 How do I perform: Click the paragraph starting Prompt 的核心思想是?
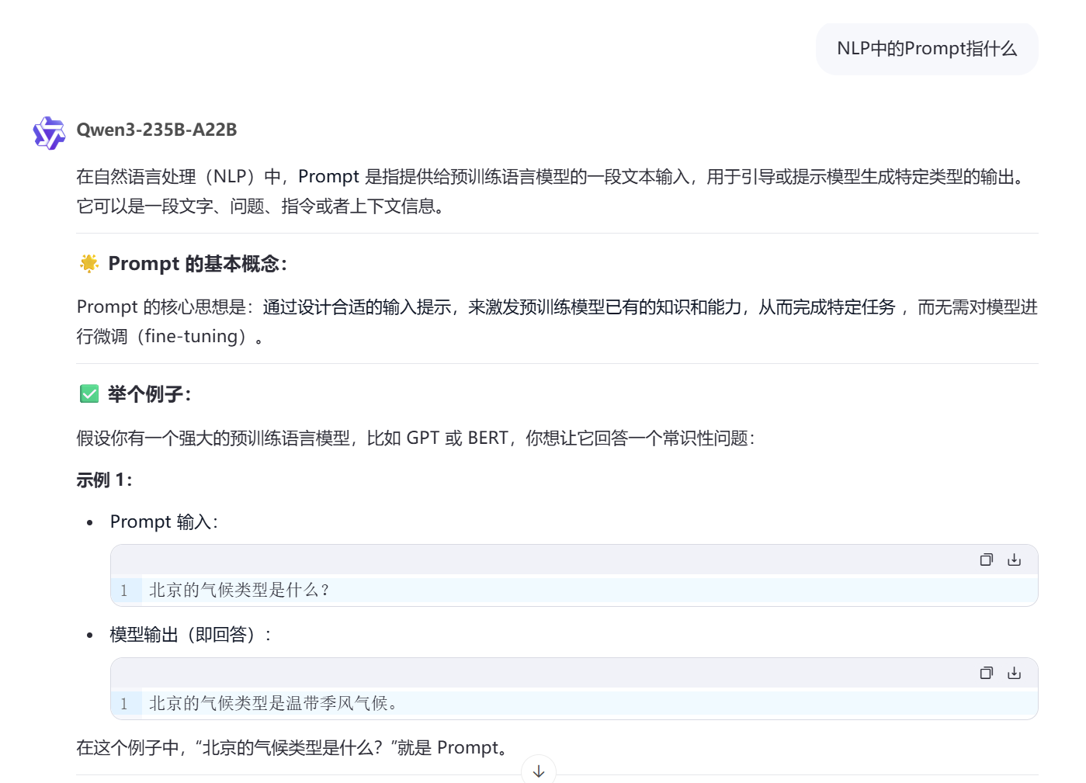(x=557, y=322)
